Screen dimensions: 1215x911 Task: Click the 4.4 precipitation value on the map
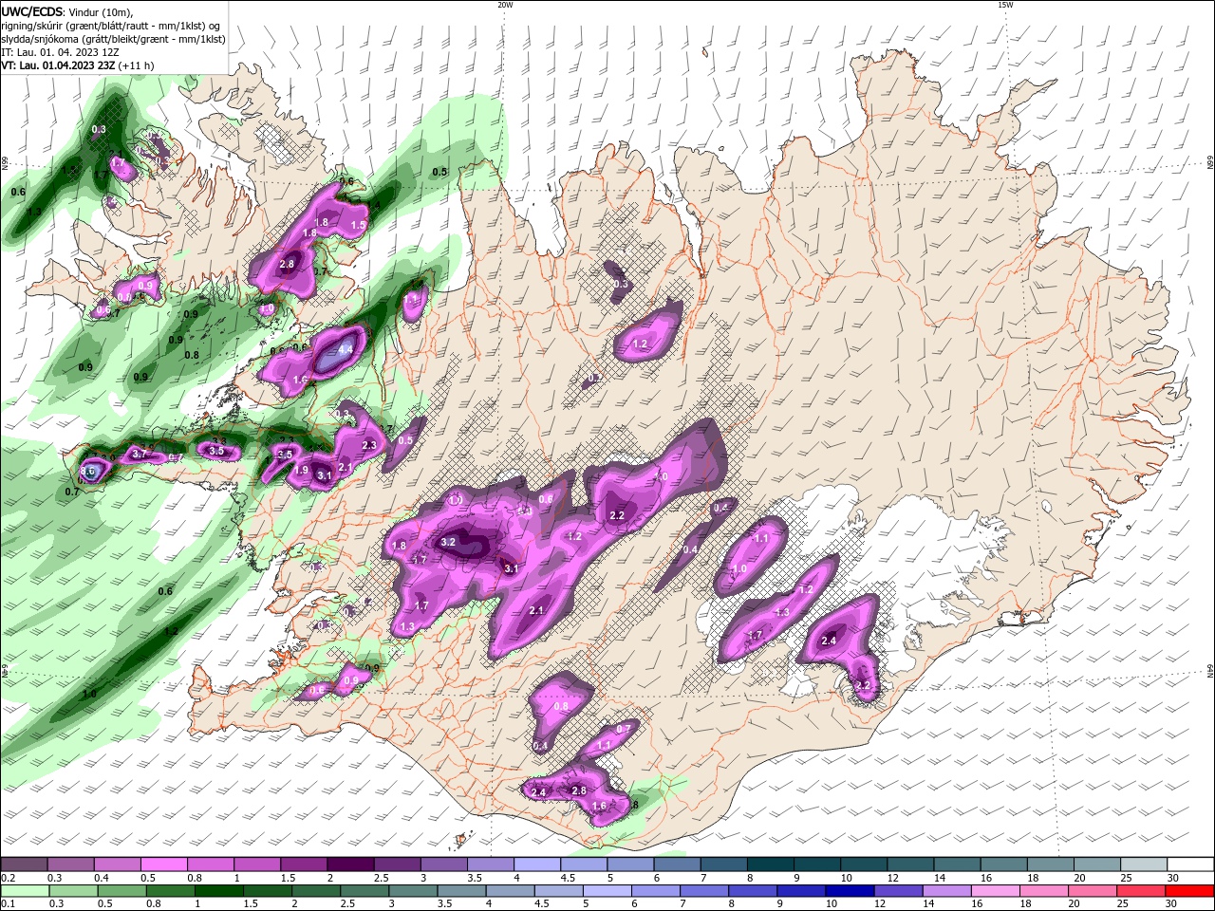[x=346, y=349]
